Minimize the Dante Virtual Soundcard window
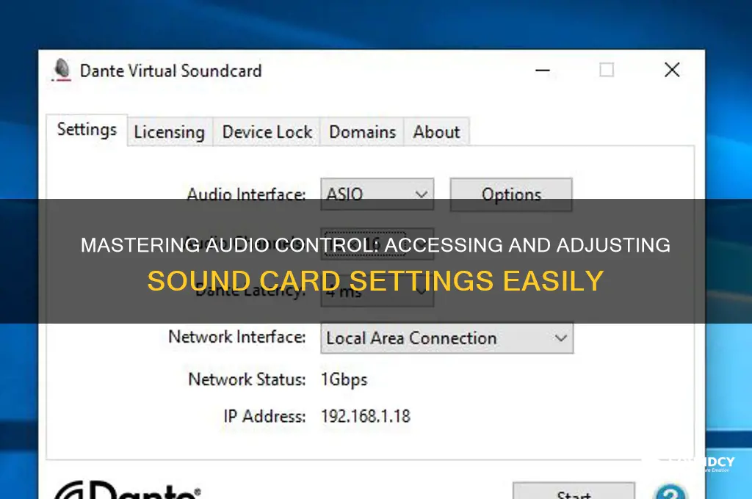Screen dimensions: 752x499 543,70
